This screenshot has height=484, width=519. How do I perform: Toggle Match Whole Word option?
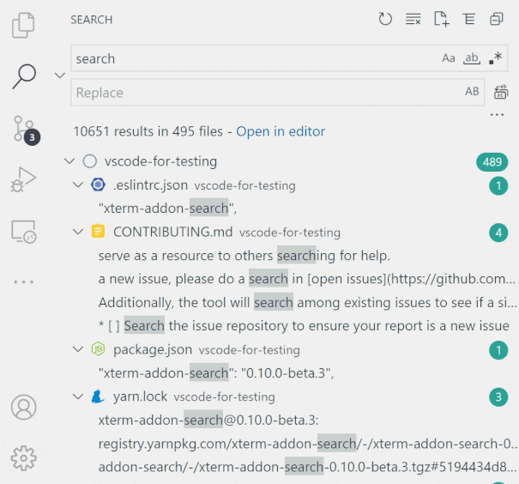(471, 58)
